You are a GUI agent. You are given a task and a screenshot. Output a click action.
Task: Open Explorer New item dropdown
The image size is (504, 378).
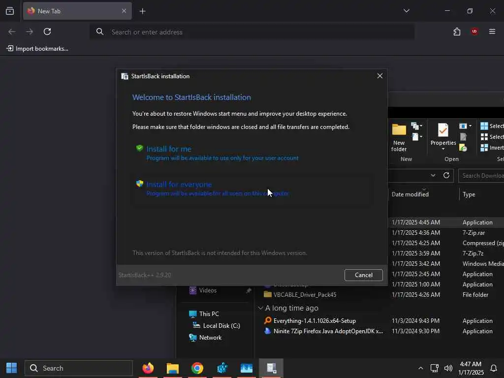[416, 126]
